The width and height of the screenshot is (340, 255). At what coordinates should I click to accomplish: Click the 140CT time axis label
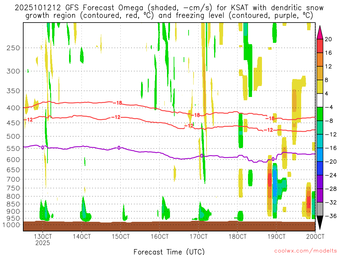[x=82, y=236]
